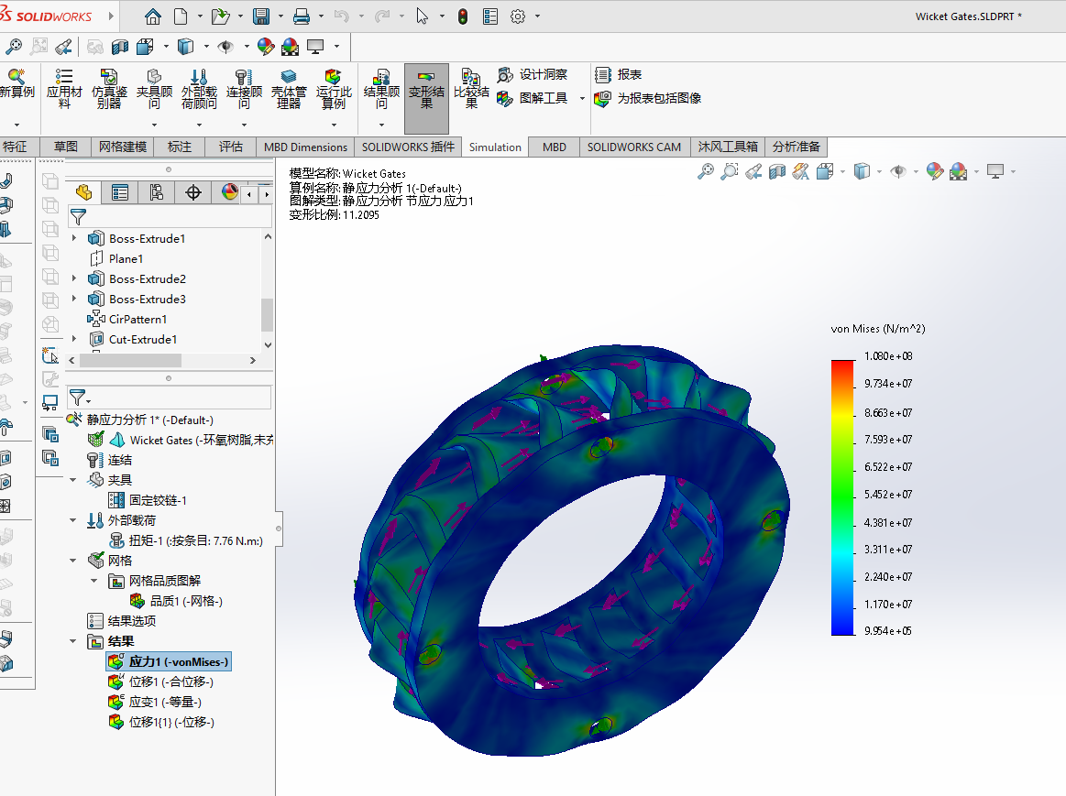Open the Options gear icon
Screen dimensions: 1066x796
pyautogui.click(x=518, y=16)
